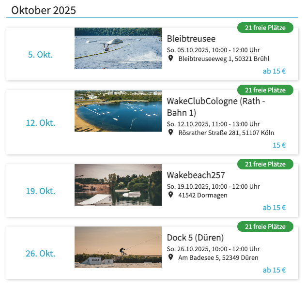The height and width of the screenshot is (287, 306).
Task: Open the Bleibtreusee event photo
Action: [118, 48]
